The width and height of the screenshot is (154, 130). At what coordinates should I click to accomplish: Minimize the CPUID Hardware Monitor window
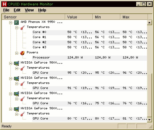[x=138, y=4]
